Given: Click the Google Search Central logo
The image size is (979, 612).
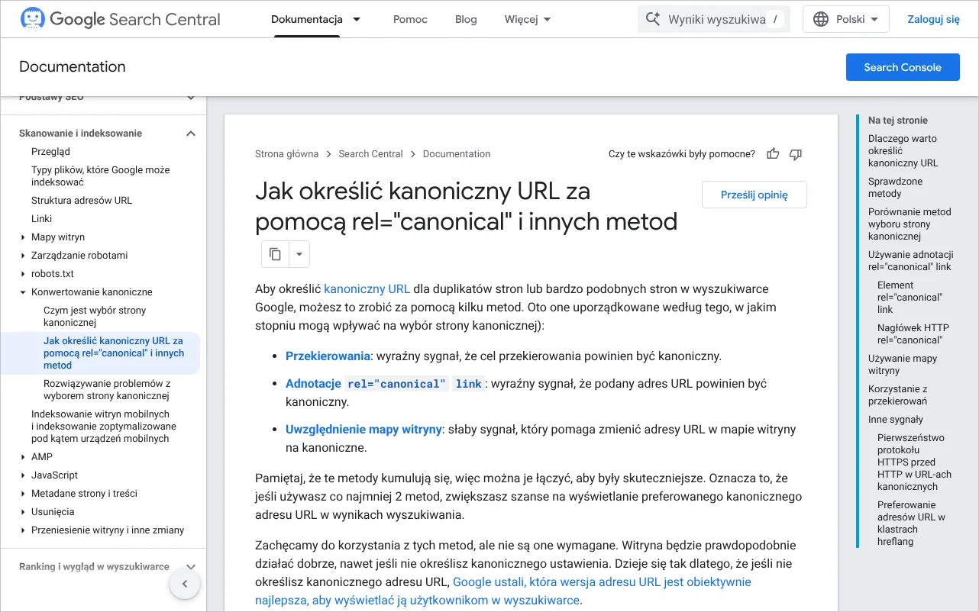Looking at the screenshot, I should tap(120, 19).
